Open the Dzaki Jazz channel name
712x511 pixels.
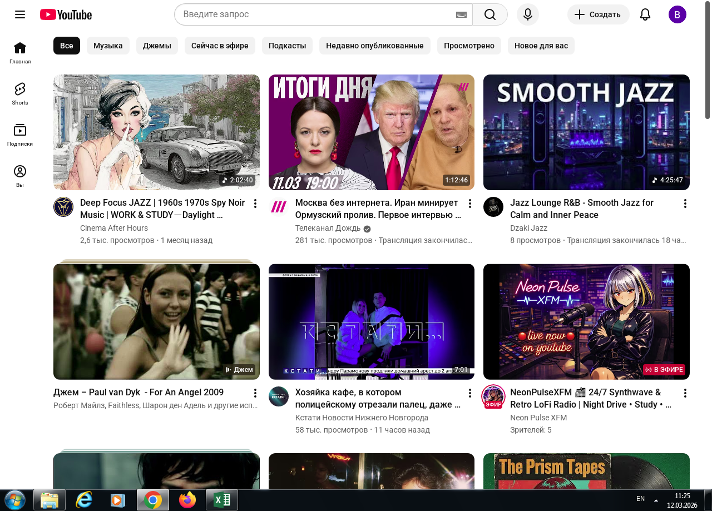point(528,228)
